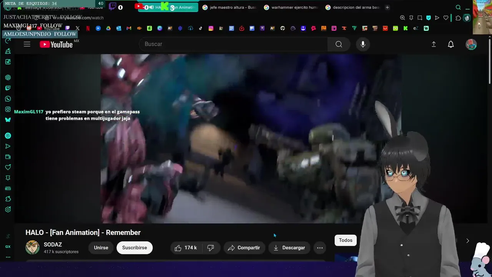Click the GX icon in the sidebar
This screenshot has width=492, height=277.
pos(8,247)
